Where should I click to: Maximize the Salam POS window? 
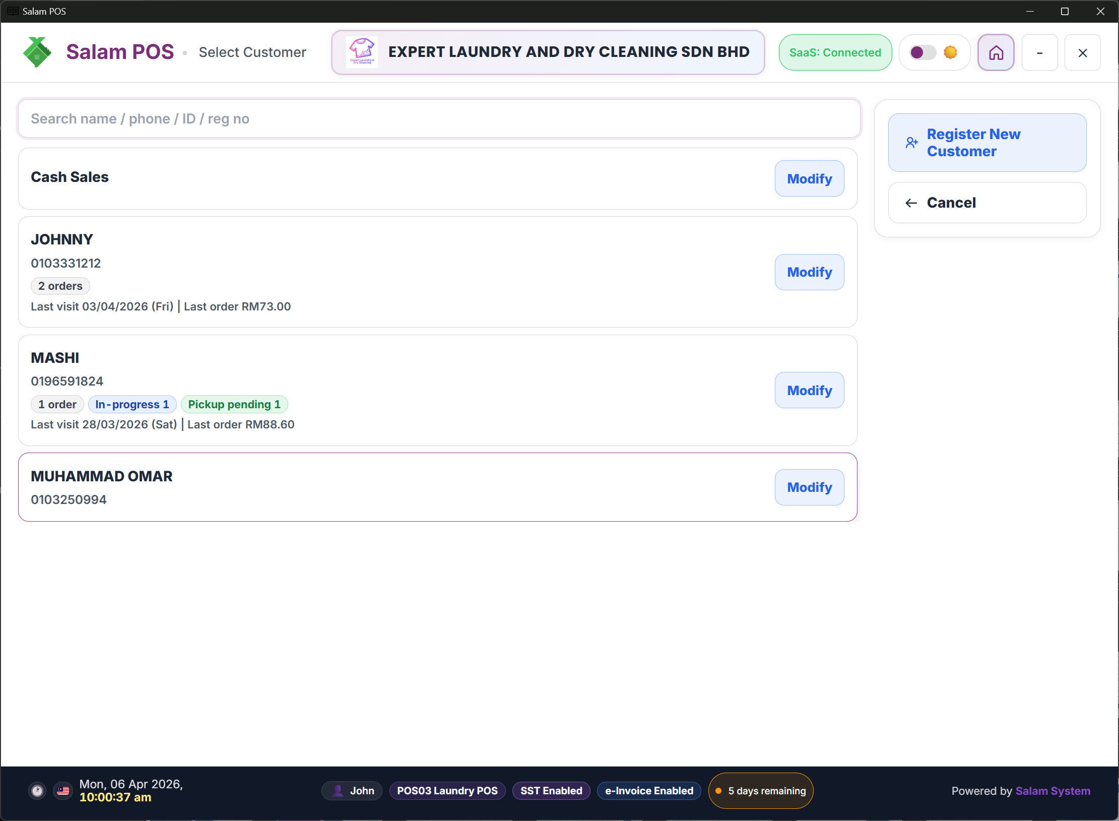[1065, 11]
